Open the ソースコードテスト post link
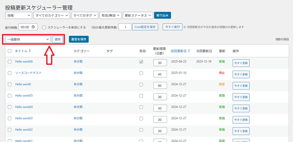 point(28,73)
